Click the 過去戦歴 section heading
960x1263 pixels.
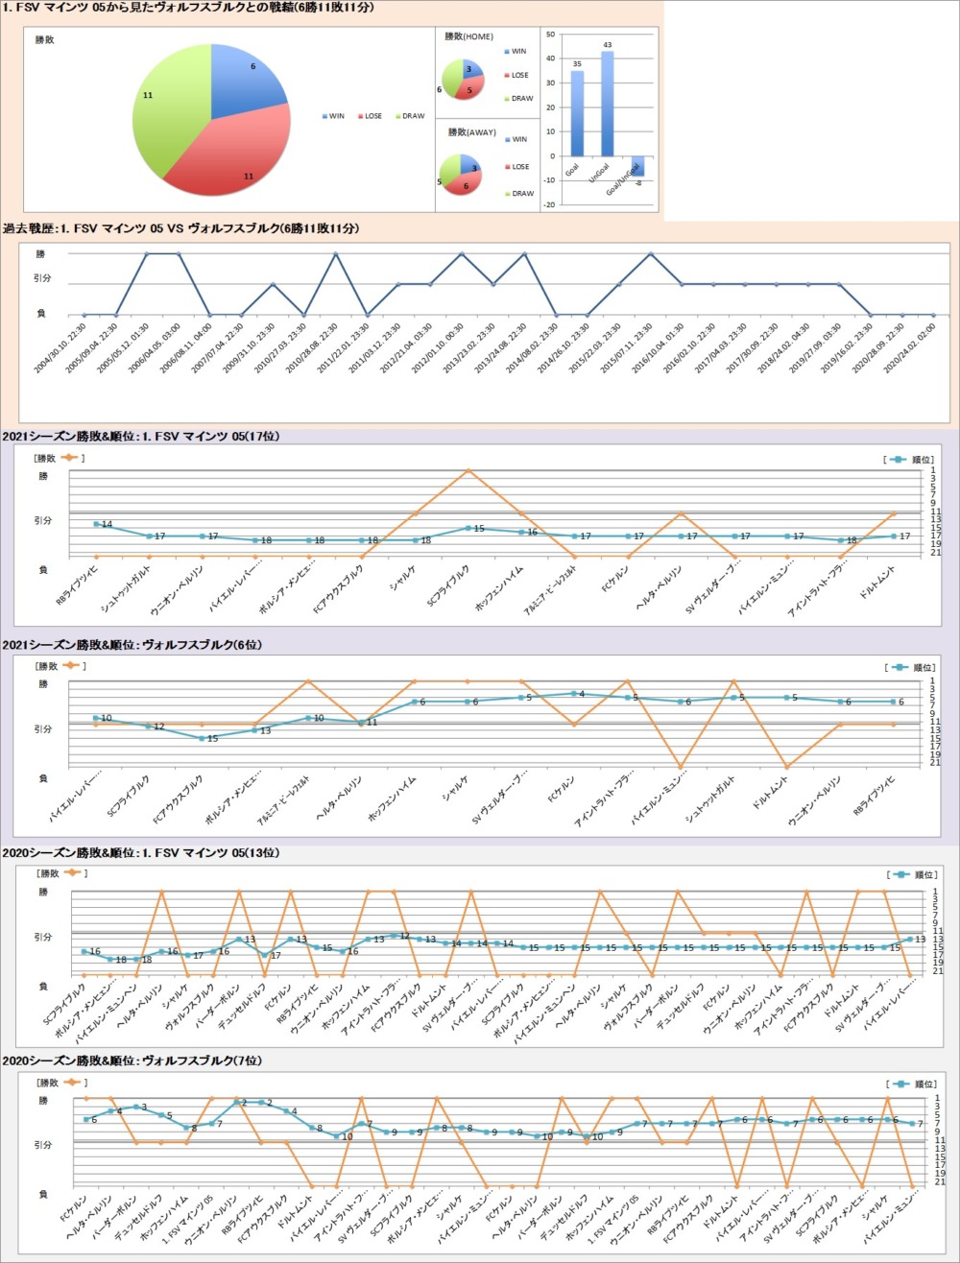pos(180,228)
